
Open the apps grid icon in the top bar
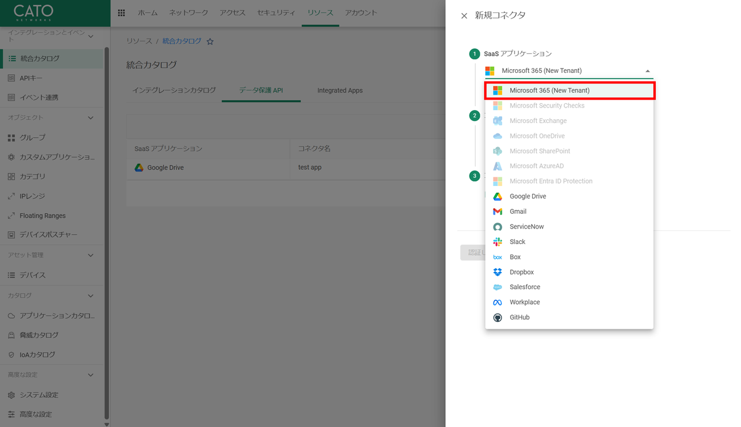[121, 13]
